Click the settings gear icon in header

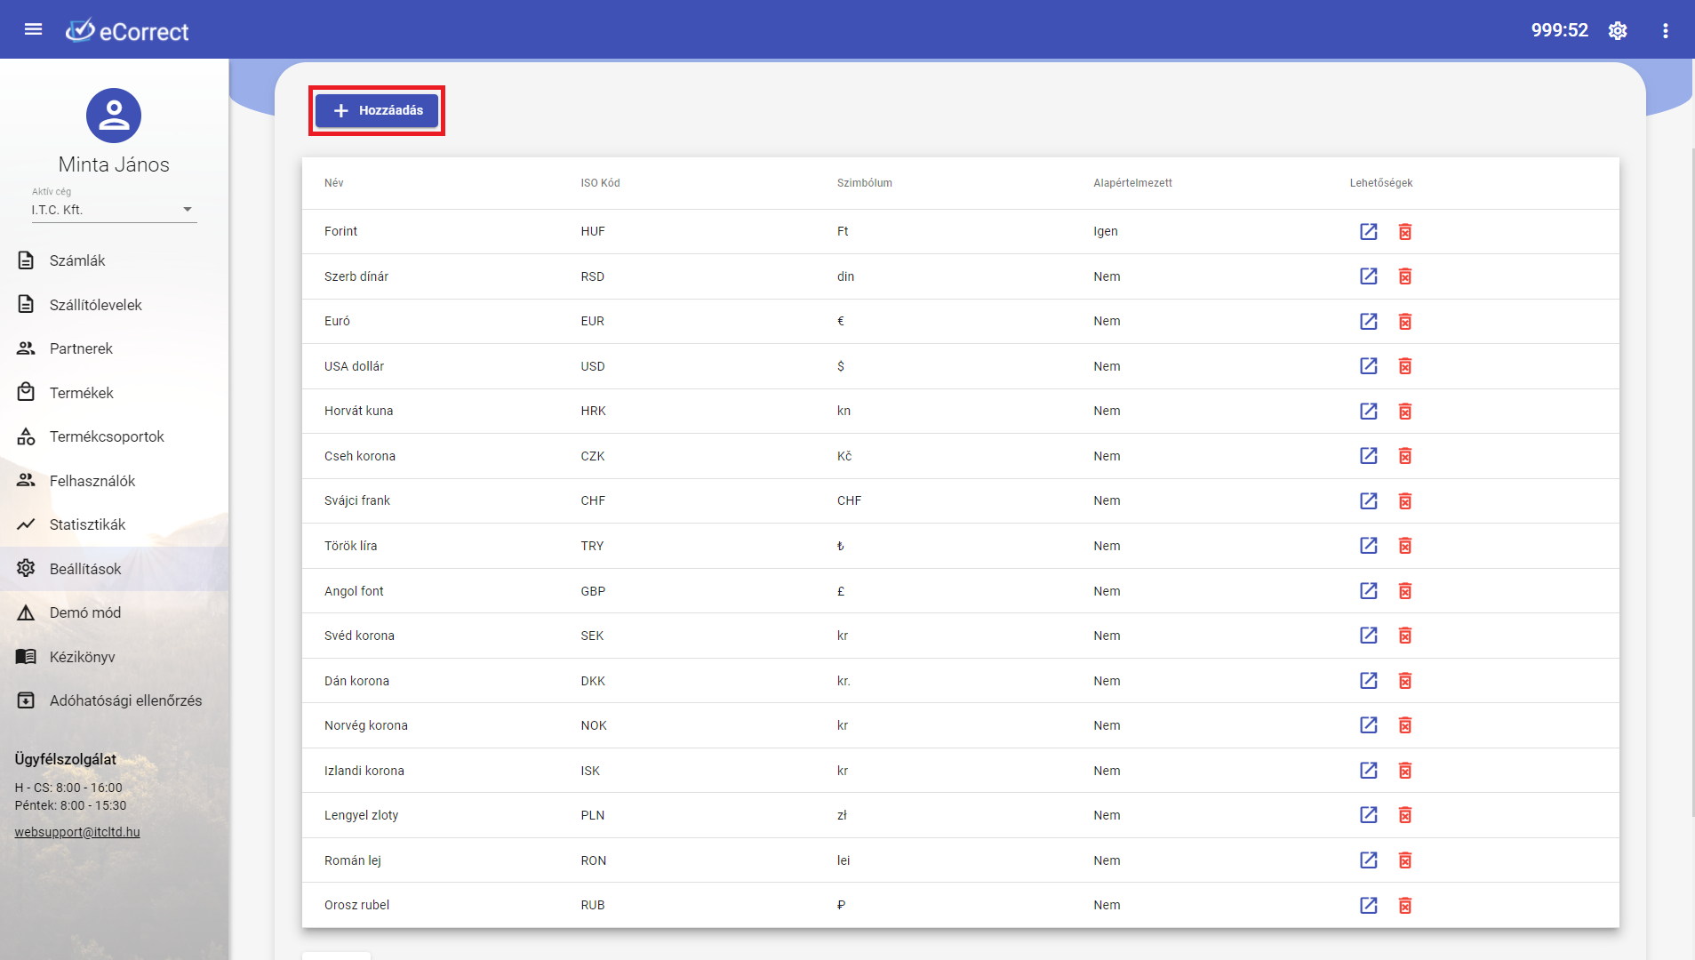tap(1618, 30)
